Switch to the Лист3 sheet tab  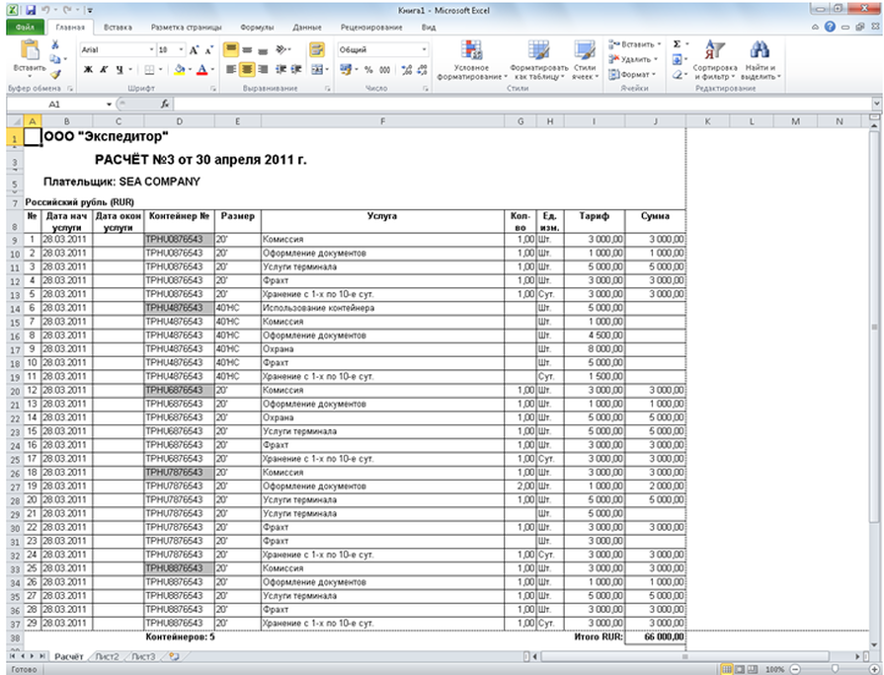pyautogui.click(x=143, y=656)
